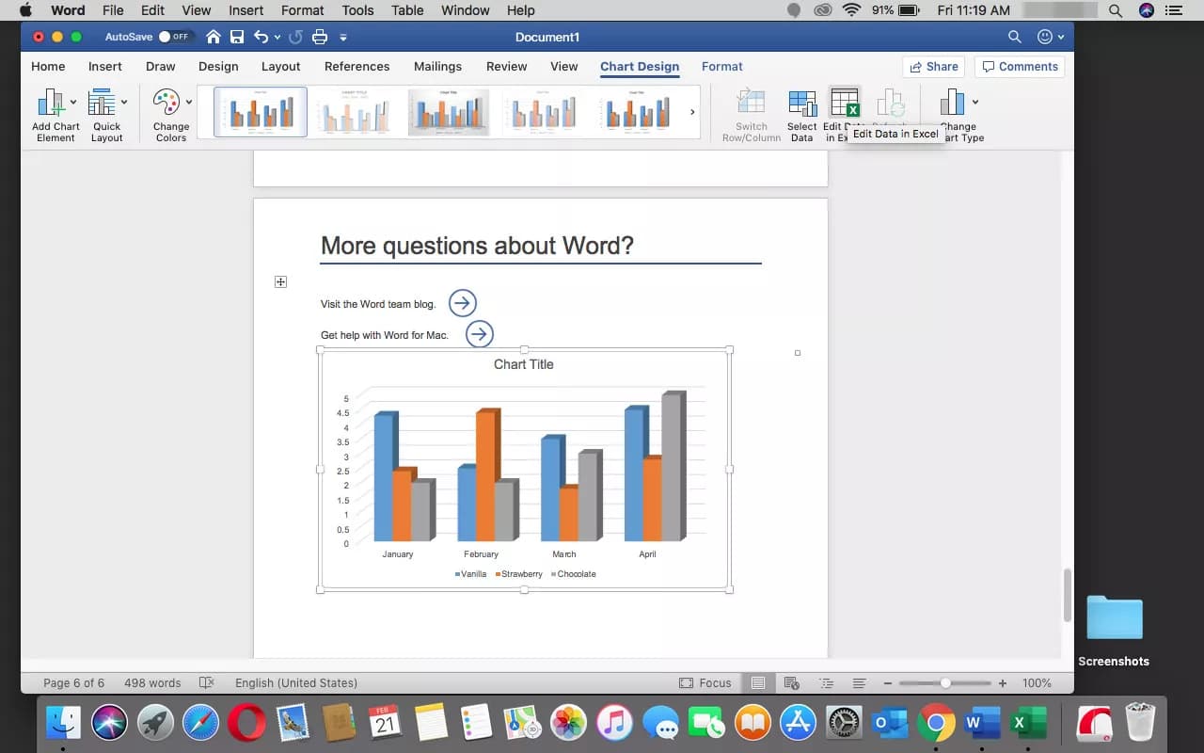Open the References ribbon tab
1204x753 pixels.
tap(356, 66)
